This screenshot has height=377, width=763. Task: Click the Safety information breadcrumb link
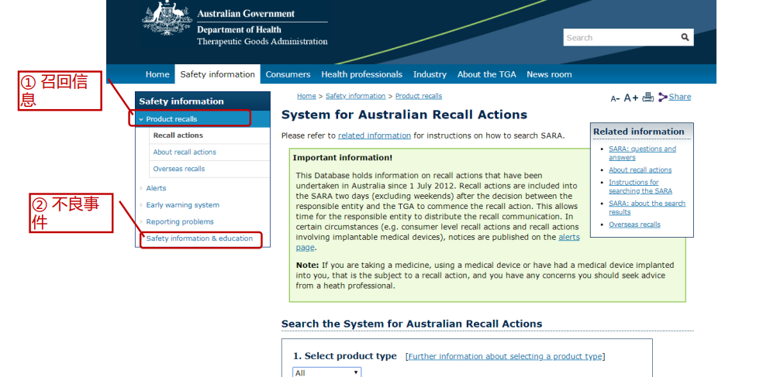(356, 96)
